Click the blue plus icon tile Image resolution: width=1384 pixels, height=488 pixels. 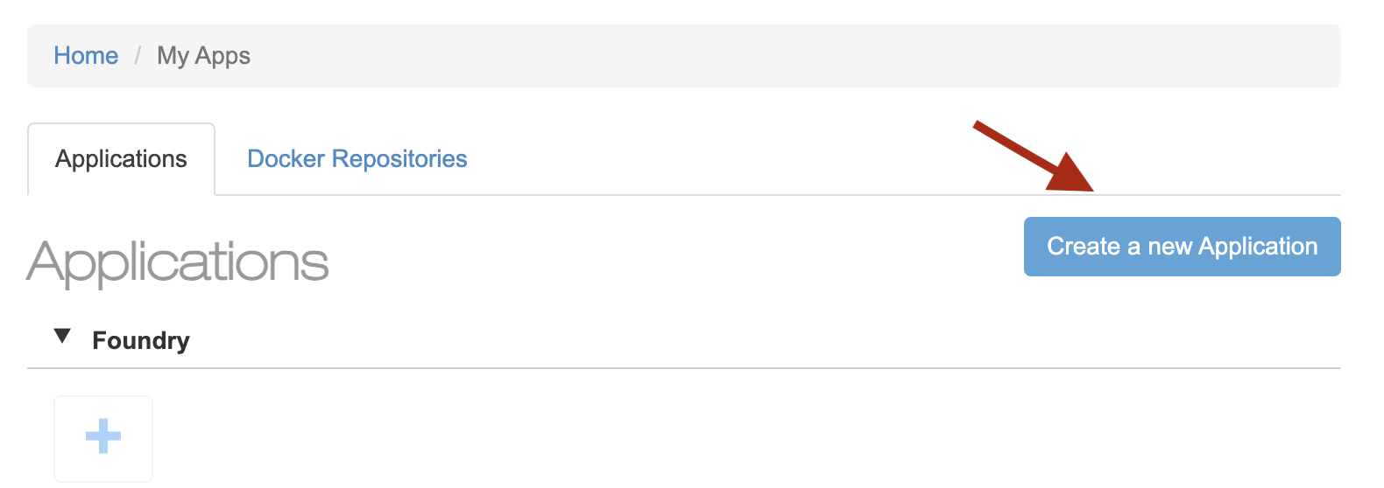(103, 436)
